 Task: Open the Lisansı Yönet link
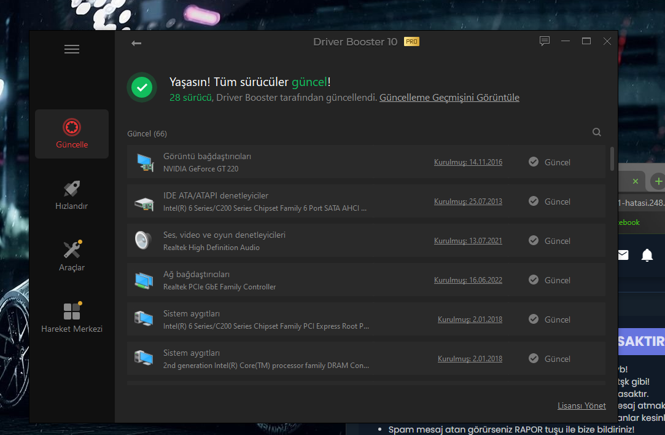581,406
